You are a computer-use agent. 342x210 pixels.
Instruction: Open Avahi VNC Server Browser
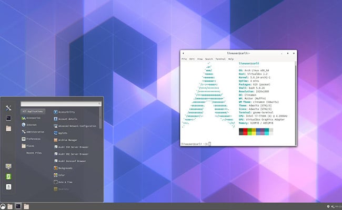pyautogui.click(x=71, y=154)
